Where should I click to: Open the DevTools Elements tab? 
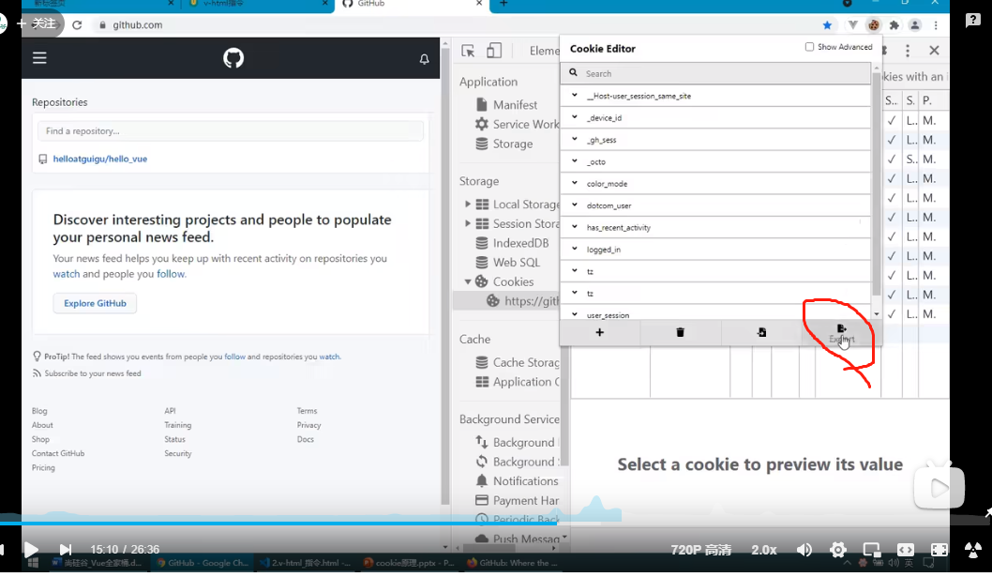pyautogui.click(x=544, y=51)
